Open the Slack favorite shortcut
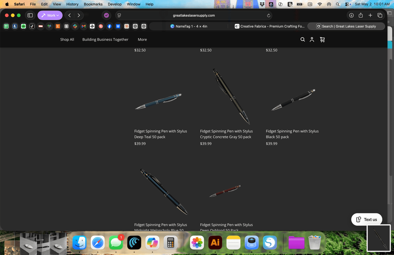 pos(75,26)
